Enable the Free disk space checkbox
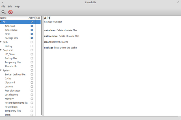This screenshot has width=181, height=120. [x=32, y=91]
